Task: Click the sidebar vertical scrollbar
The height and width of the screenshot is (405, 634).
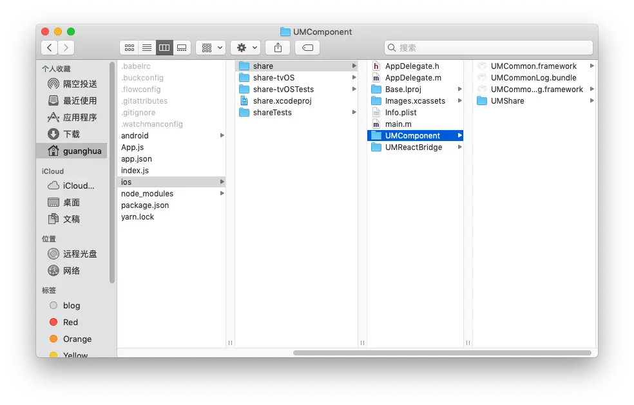Action: 112,173
